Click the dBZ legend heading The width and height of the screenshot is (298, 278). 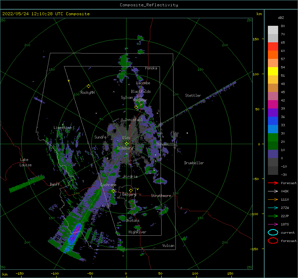point(281,18)
